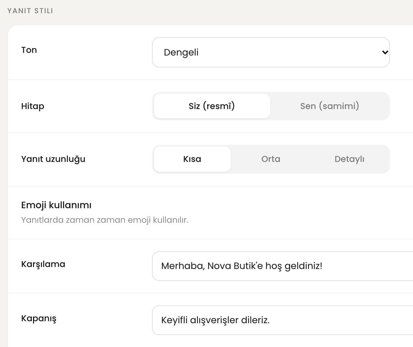Screen dimensions: 413x347
Task: Click the Yanıt uzunluğu label
Action: (53, 159)
